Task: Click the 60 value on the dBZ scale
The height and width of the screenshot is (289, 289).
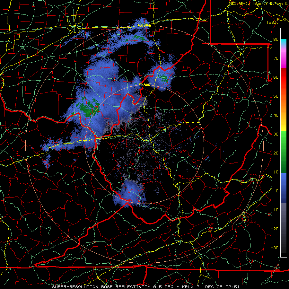Action: (276, 77)
